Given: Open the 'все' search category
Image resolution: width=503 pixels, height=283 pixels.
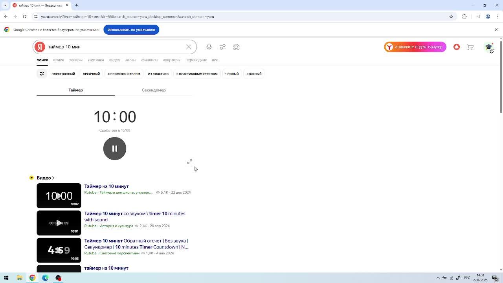Looking at the screenshot, I should pos(215,60).
